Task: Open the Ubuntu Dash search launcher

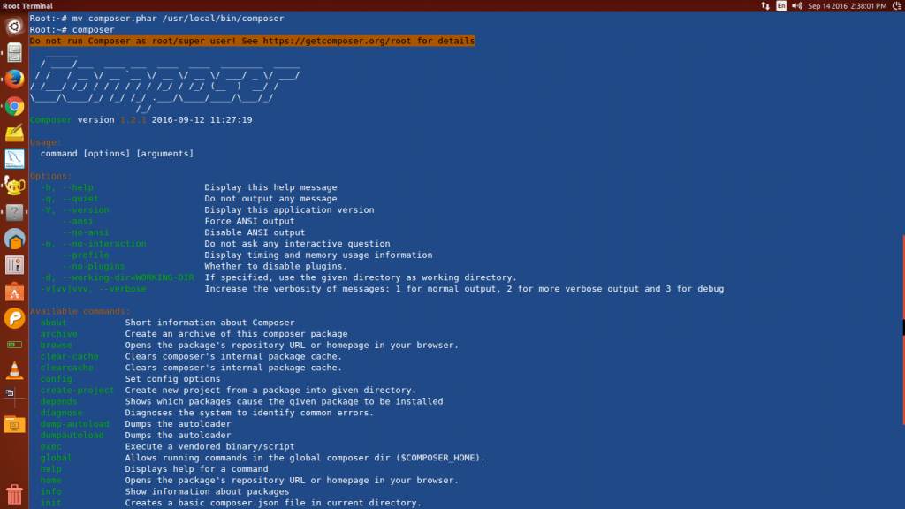Action: 14,27
